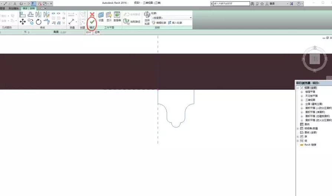Viewport: 332px width, 196px height.
Task: Click the Switch Windows quick access icon
Action: (x=45, y=4)
